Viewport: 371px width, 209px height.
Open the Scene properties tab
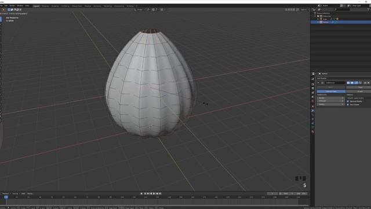(313, 97)
